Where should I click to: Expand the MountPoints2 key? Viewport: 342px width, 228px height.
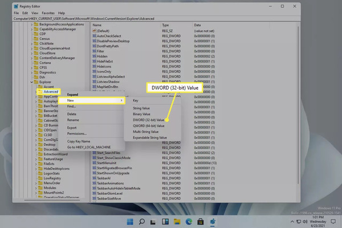pyautogui.click(x=36, y=193)
